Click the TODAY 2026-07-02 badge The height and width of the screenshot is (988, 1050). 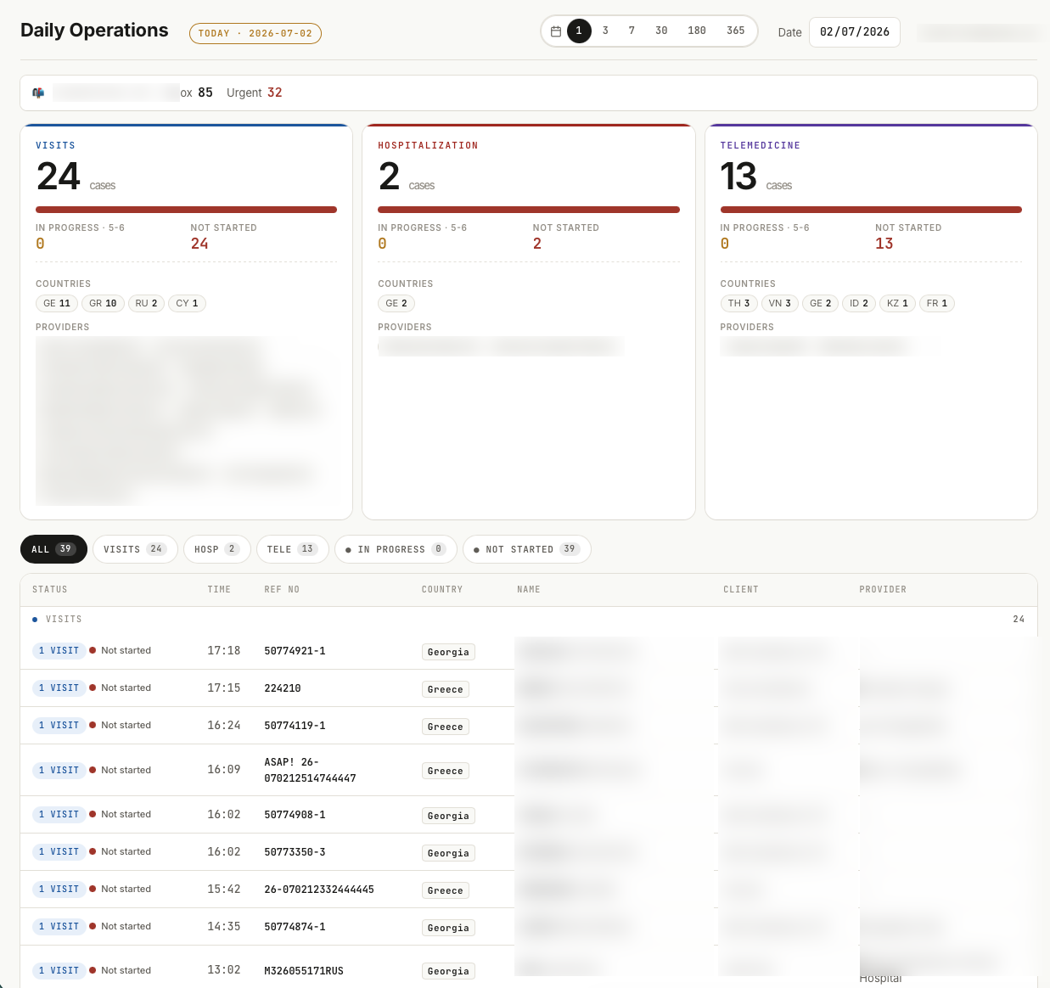pyautogui.click(x=255, y=33)
